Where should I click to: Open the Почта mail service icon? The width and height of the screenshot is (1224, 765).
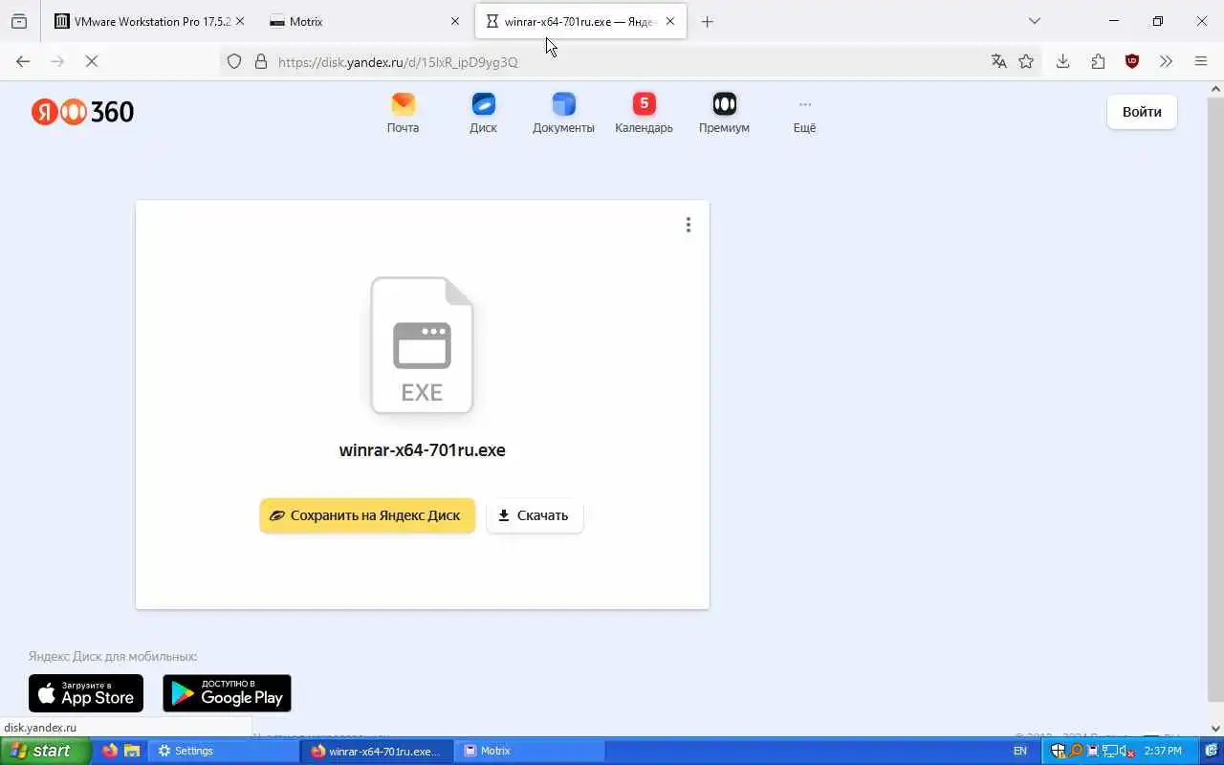403,113
